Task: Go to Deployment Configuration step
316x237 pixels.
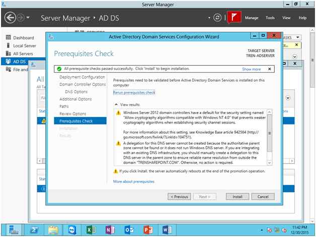Action: coord(82,77)
